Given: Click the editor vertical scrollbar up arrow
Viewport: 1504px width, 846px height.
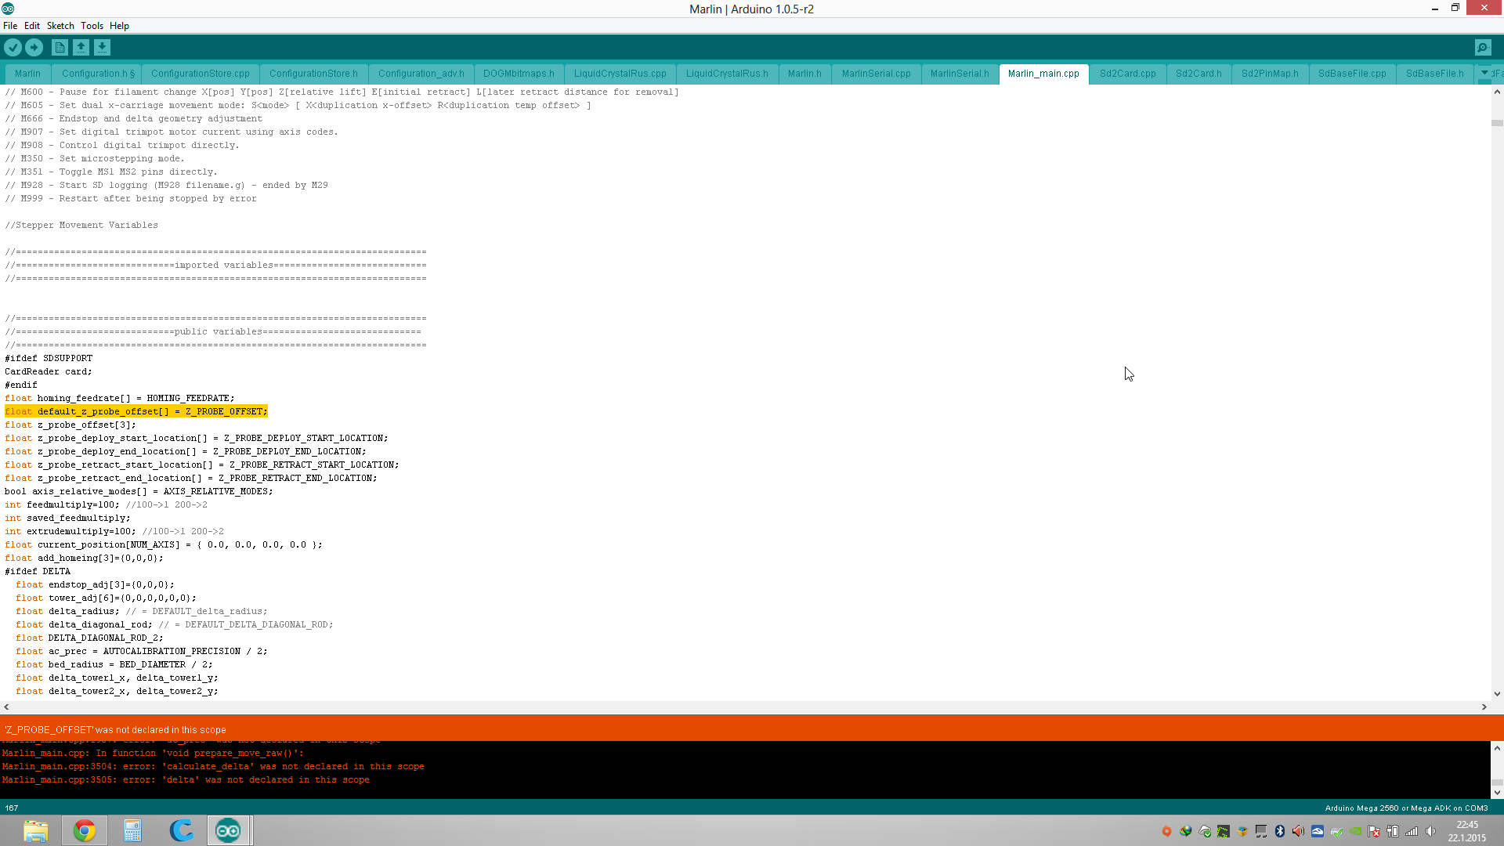Looking at the screenshot, I should 1497,92.
